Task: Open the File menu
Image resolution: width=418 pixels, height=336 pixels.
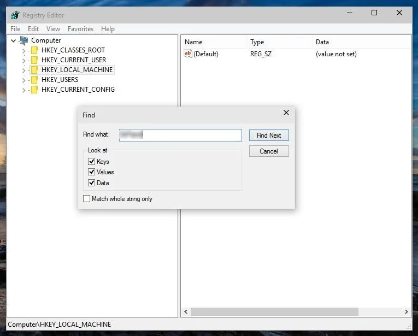Action: (15, 29)
